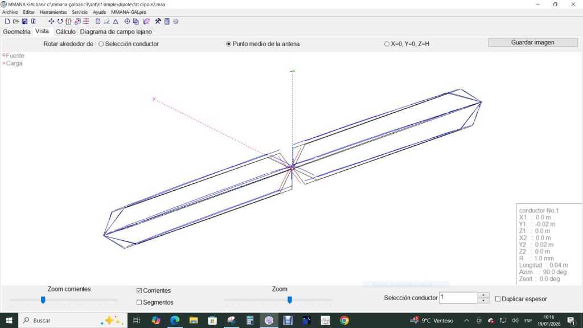Click the 'Zoom corrientes' slider handle
Viewport: 583px width, 328px height.
[x=43, y=300]
